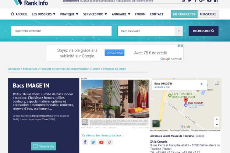Open the site's Facebook page icon

pyautogui.click(x=85, y=142)
